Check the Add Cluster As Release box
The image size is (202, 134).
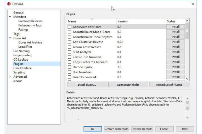pyautogui.click(x=70, y=42)
